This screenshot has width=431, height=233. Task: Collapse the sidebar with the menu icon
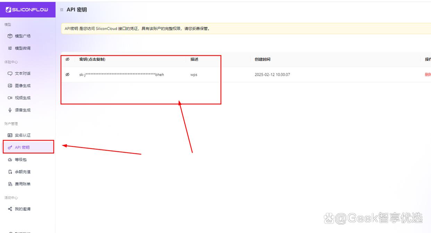tap(61, 10)
